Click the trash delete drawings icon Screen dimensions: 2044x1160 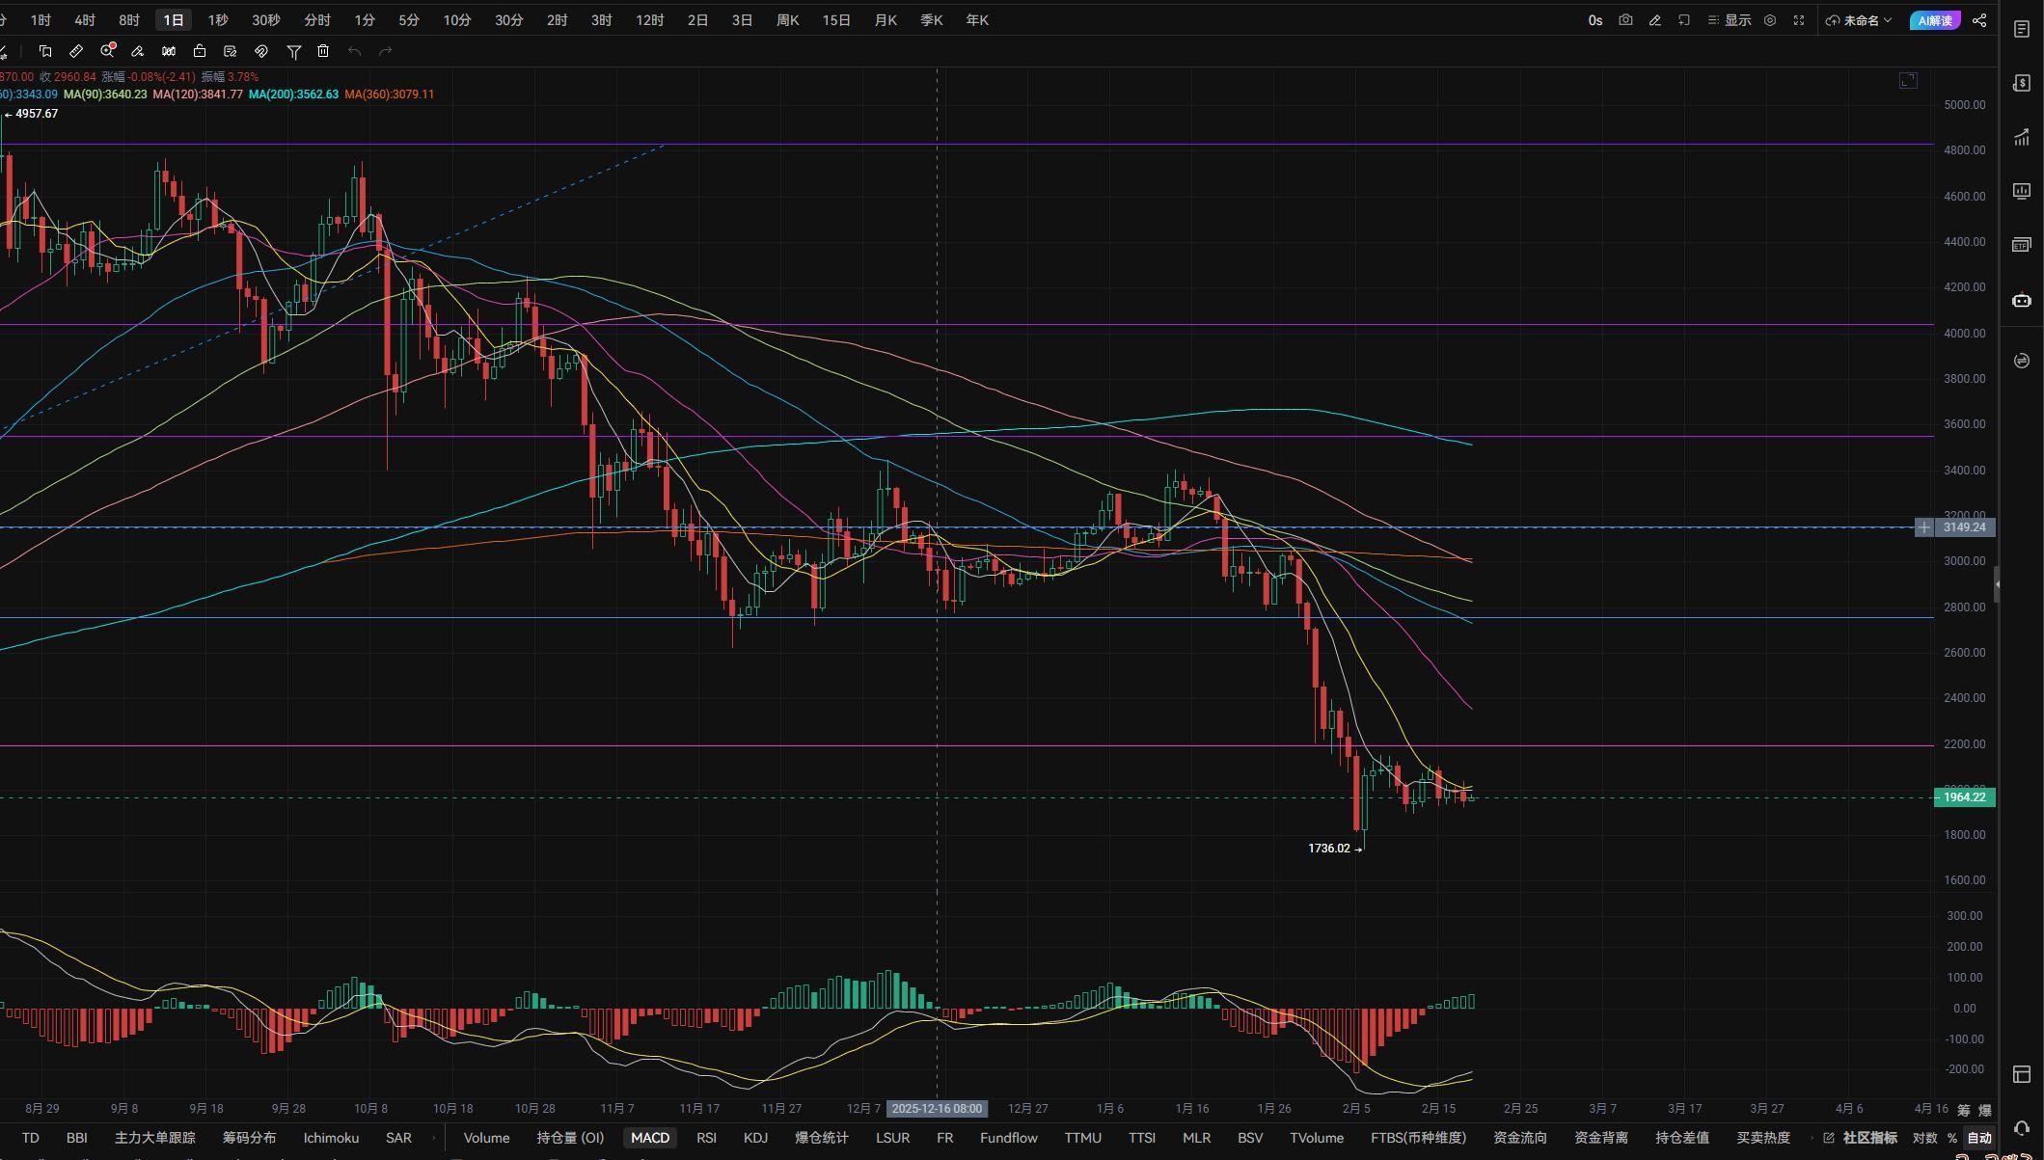click(x=323, y=51)
